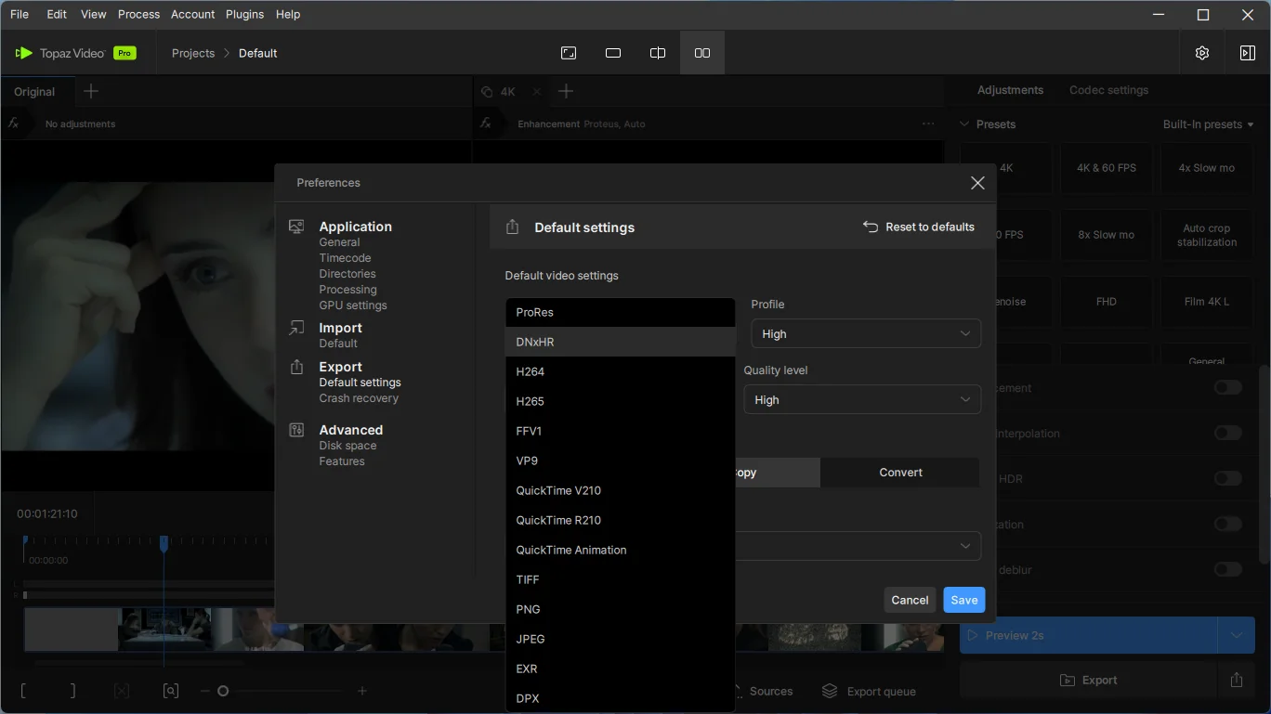
Task: Toggle the right side panel icon
Action: click(1247, 53)
